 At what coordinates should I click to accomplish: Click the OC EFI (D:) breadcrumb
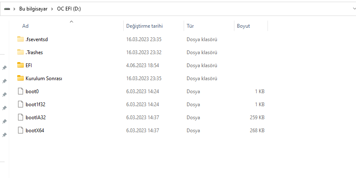69,9
